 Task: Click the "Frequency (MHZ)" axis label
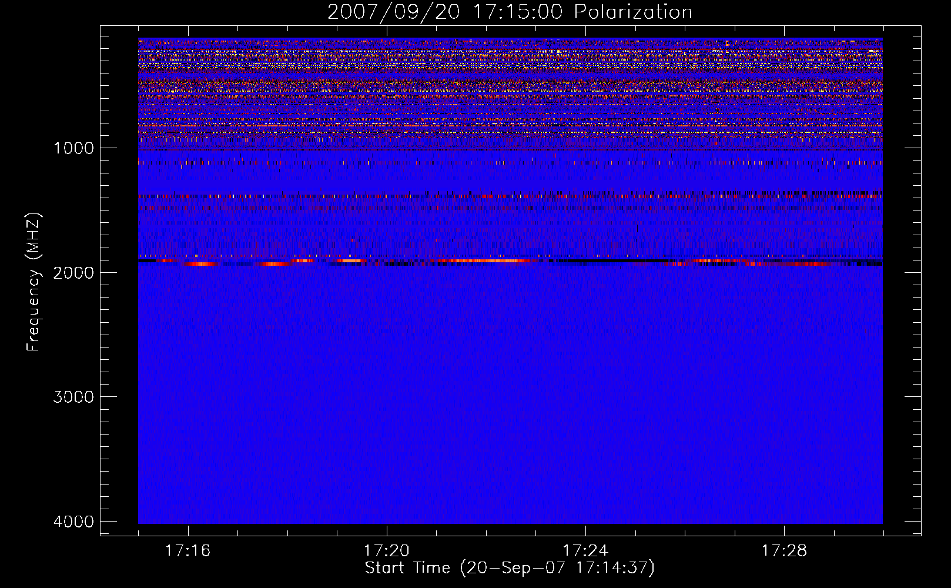[34, 282]
